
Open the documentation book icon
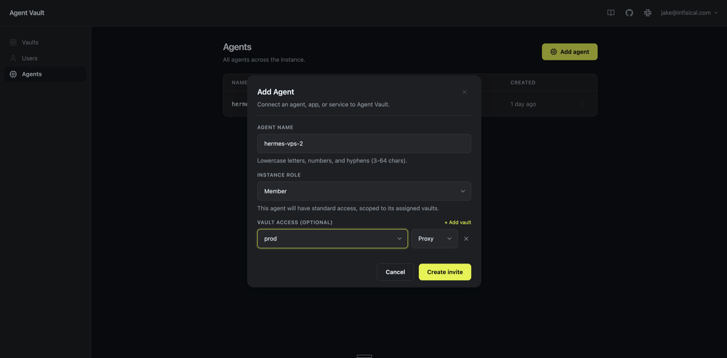tap(611, 13)
